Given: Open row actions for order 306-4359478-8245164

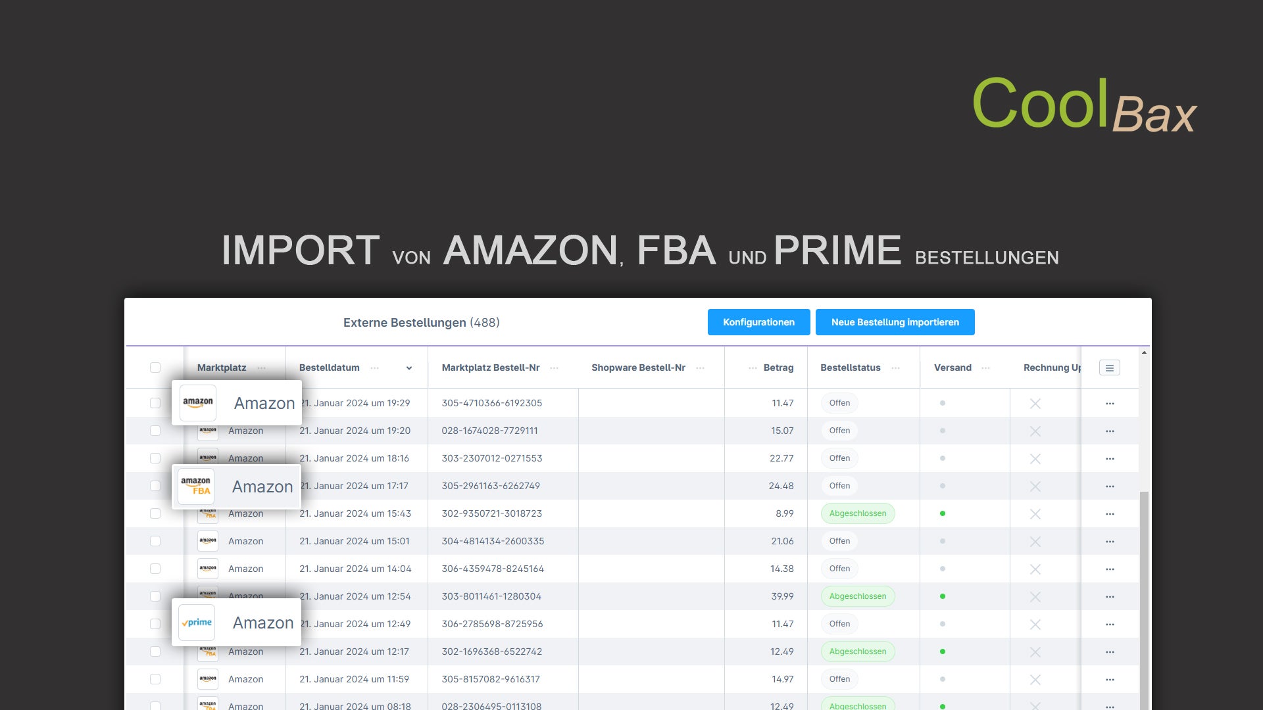Looking at the screenshot, I should (1110, 569).
